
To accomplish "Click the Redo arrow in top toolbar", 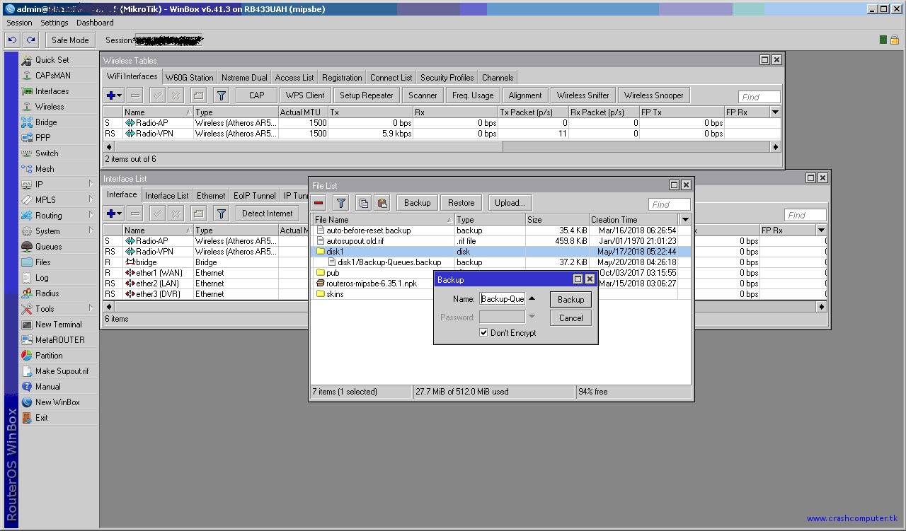I will coord(30,40).
